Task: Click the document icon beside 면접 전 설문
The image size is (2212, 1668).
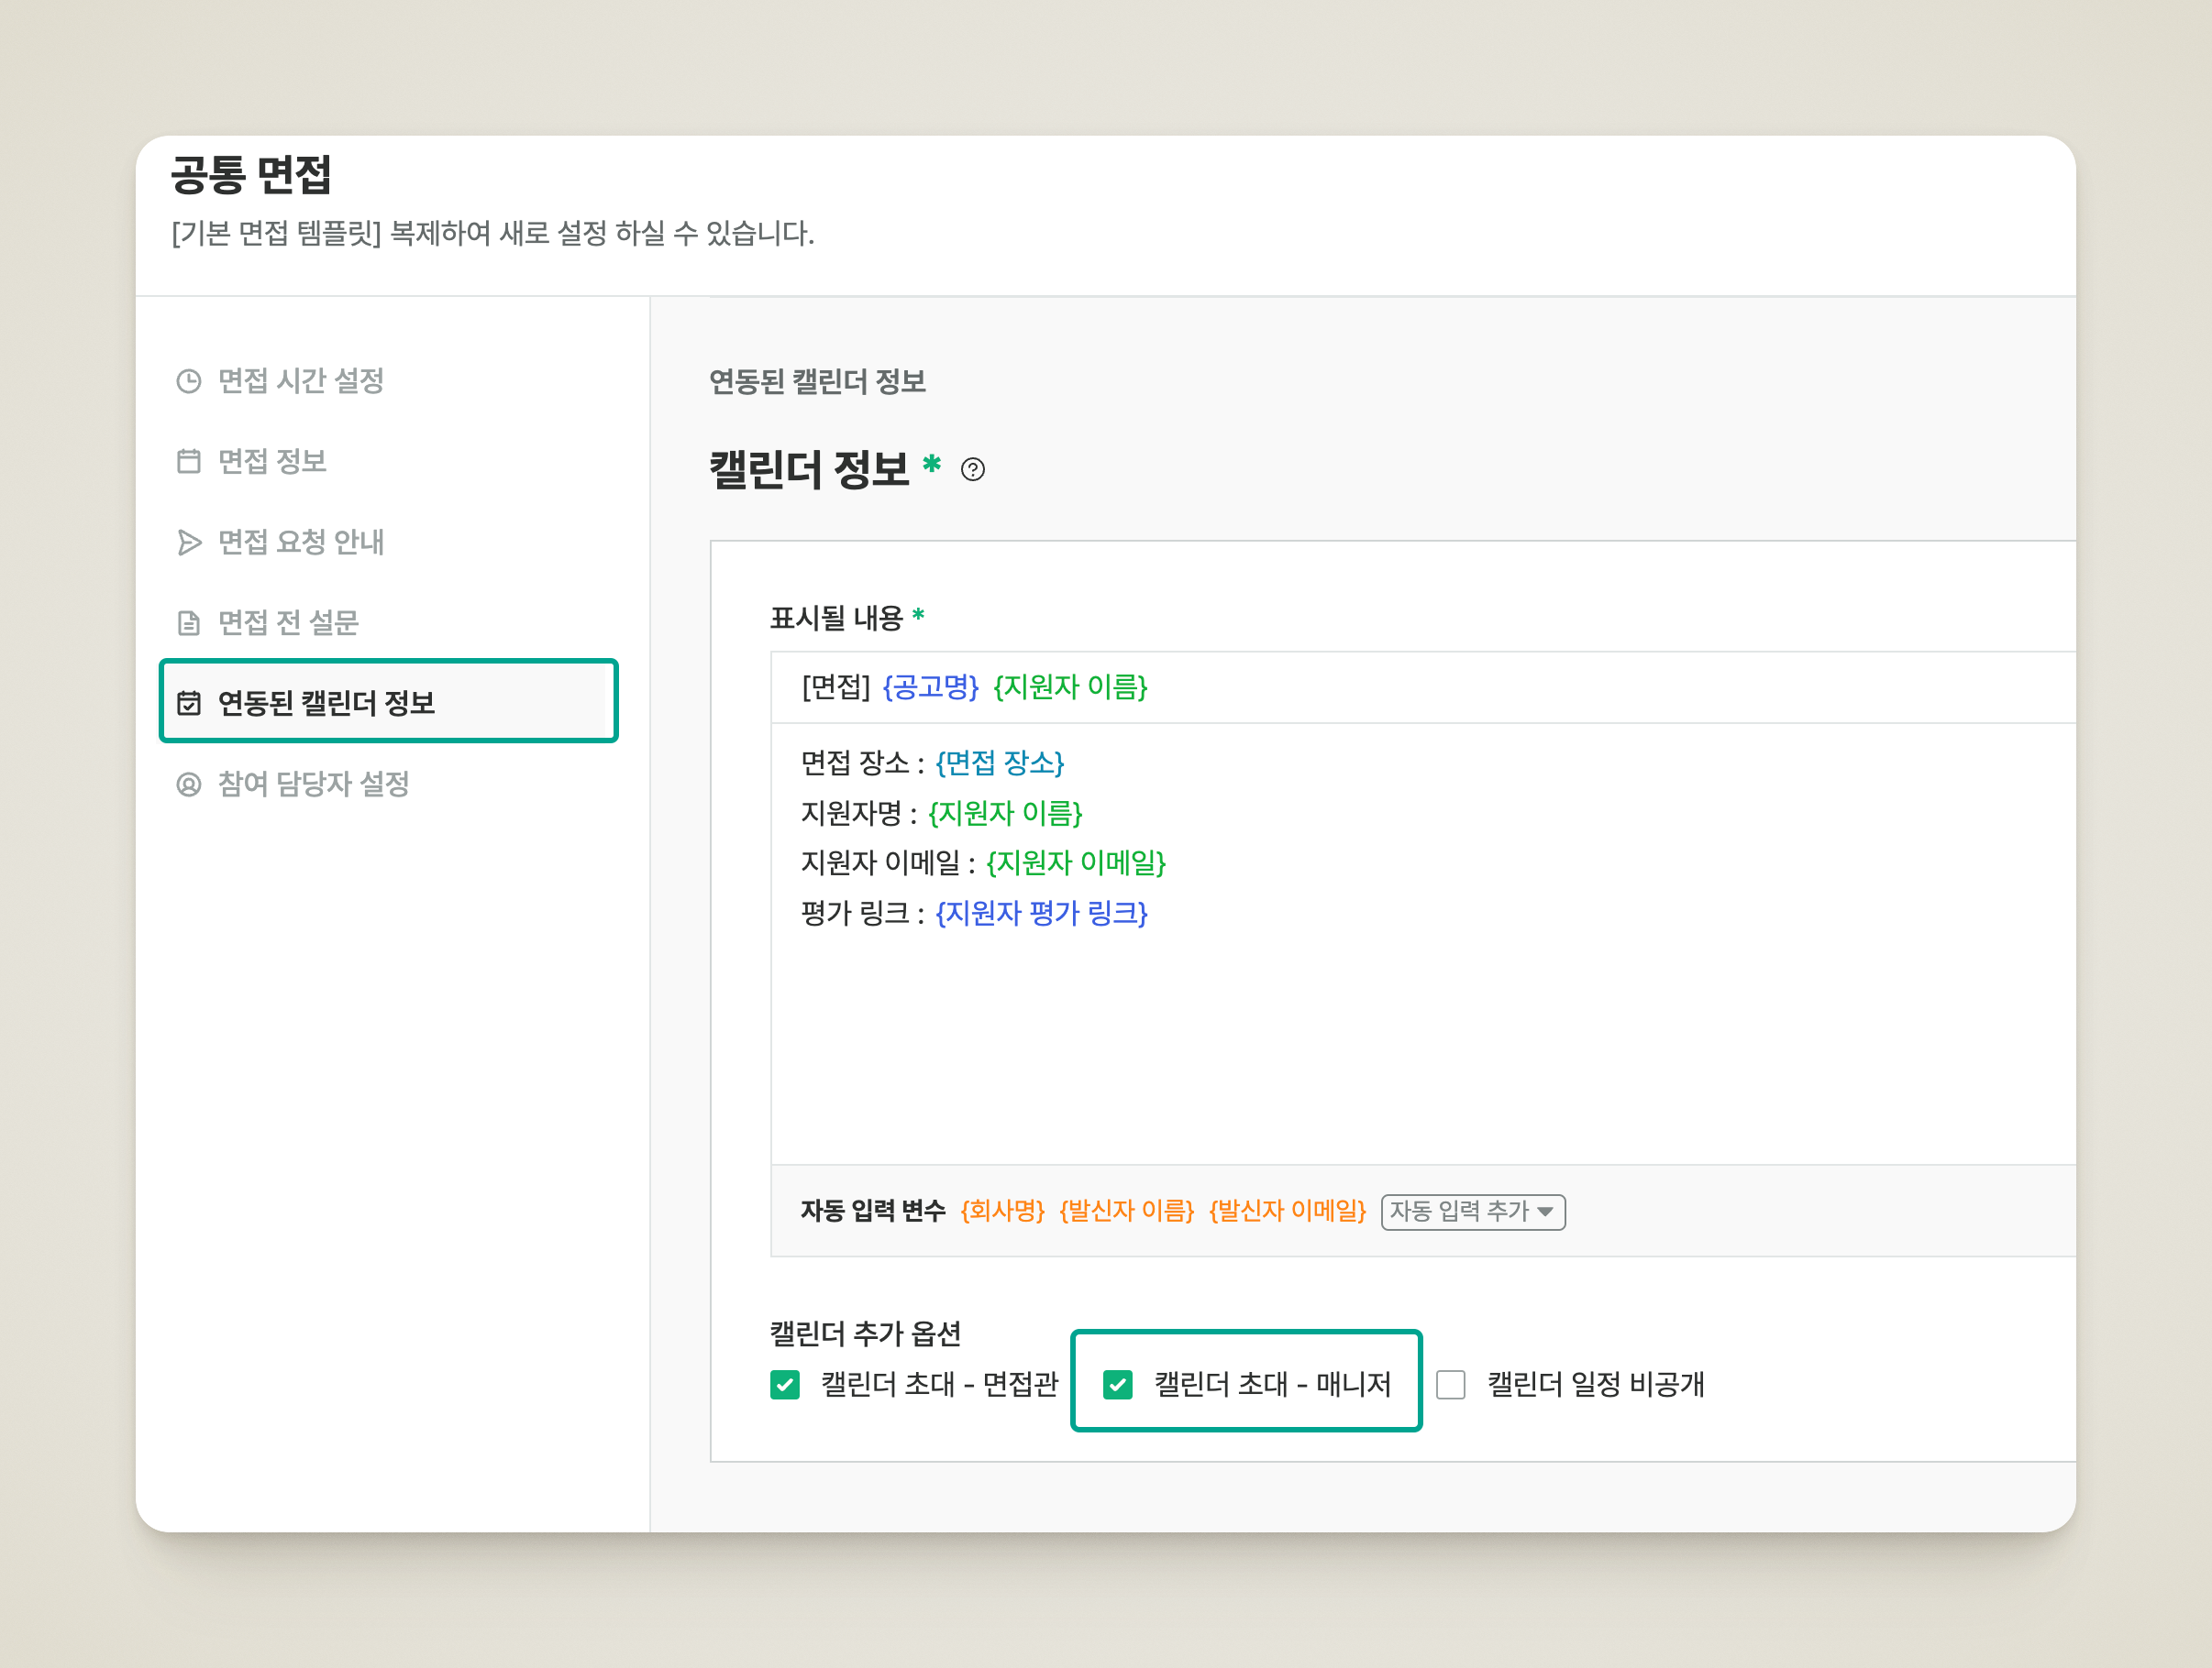Action: [x=189, y=622]
